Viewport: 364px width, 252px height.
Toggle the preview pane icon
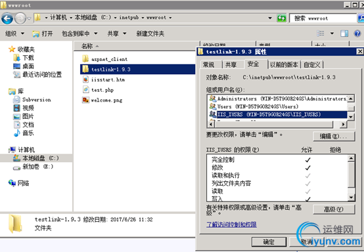pyautogui.click(x=344, y=33)
